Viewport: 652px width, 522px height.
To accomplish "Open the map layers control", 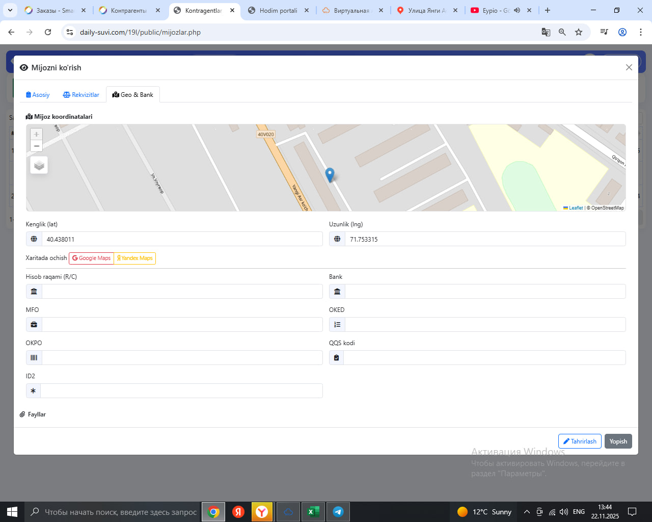I will 39,165.
